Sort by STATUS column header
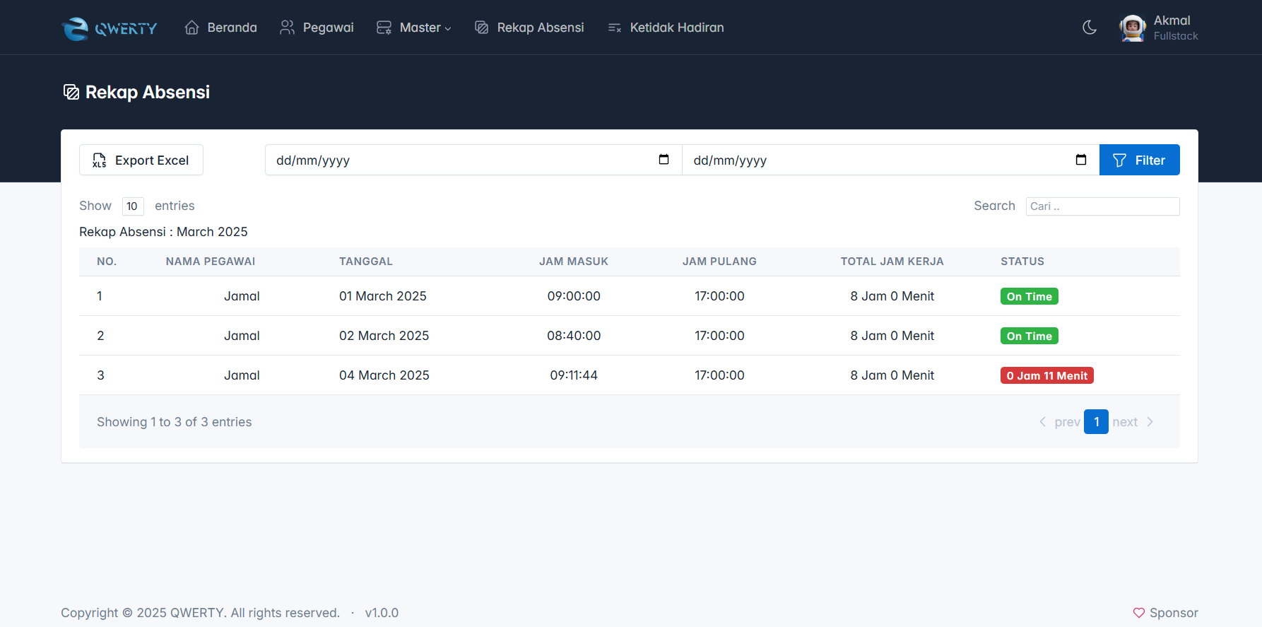The width and height of the screenshot is (1262, 627). [x=1022, y=262]
